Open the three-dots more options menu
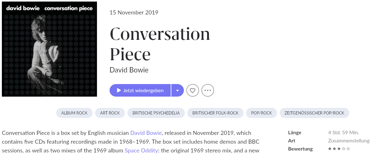 pos(208,90)
